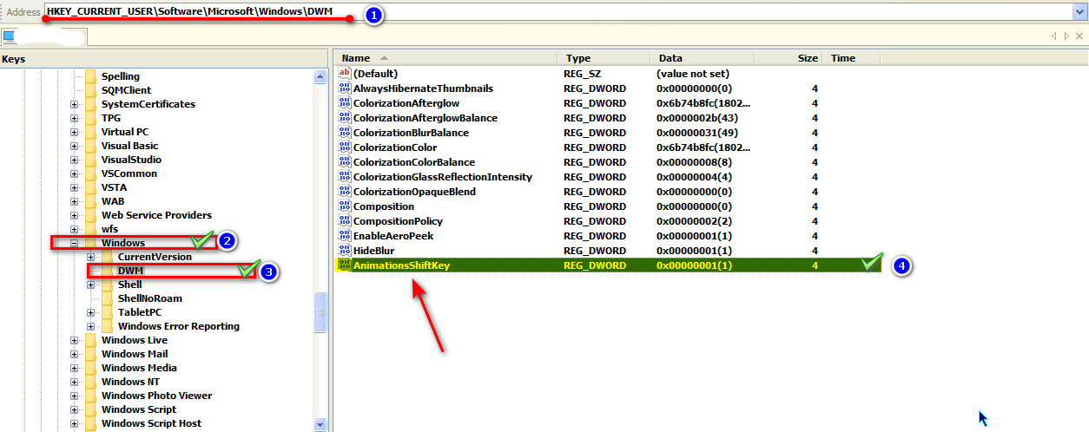1089x432 pixels.
Task: Select the EnableAeroPeek value name
Action: coord(393,236)
